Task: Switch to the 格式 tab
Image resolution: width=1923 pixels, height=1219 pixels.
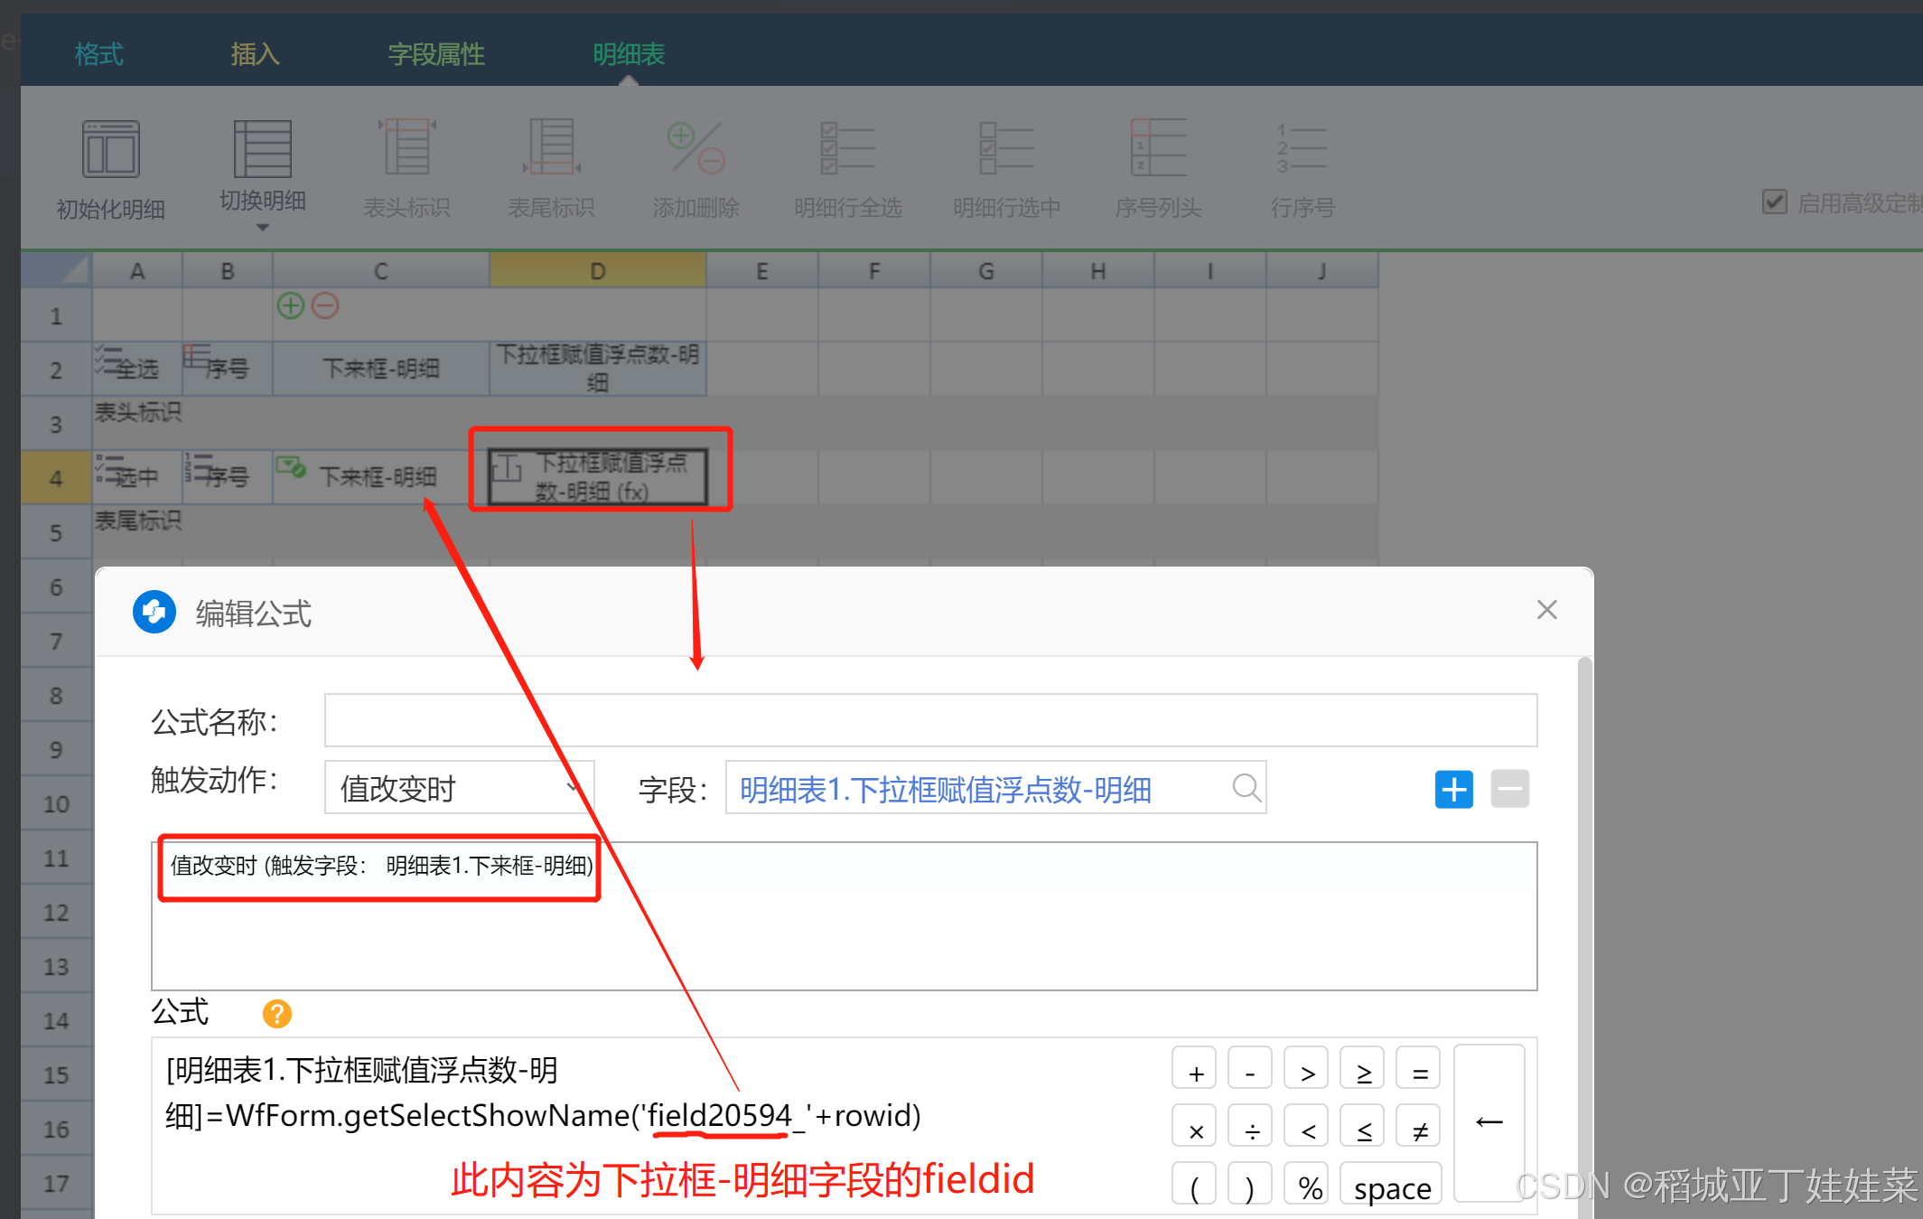Action: tap(98, 54)
